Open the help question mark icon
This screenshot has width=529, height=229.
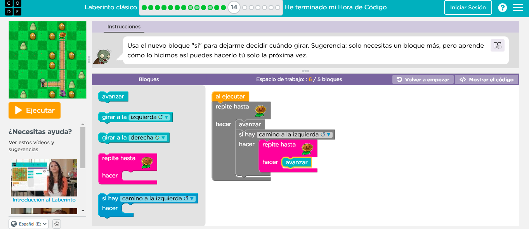(x=502, y=7)
